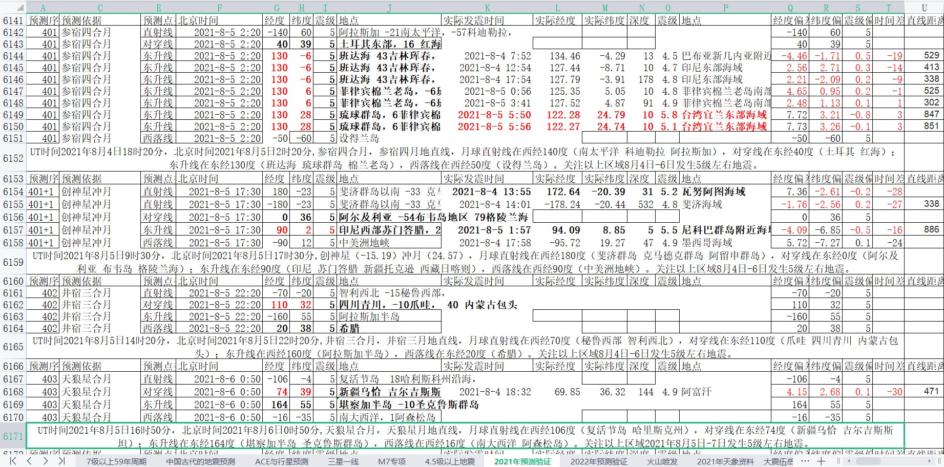Open the 火山喷发 sheet tab

[x=662, y=461]
